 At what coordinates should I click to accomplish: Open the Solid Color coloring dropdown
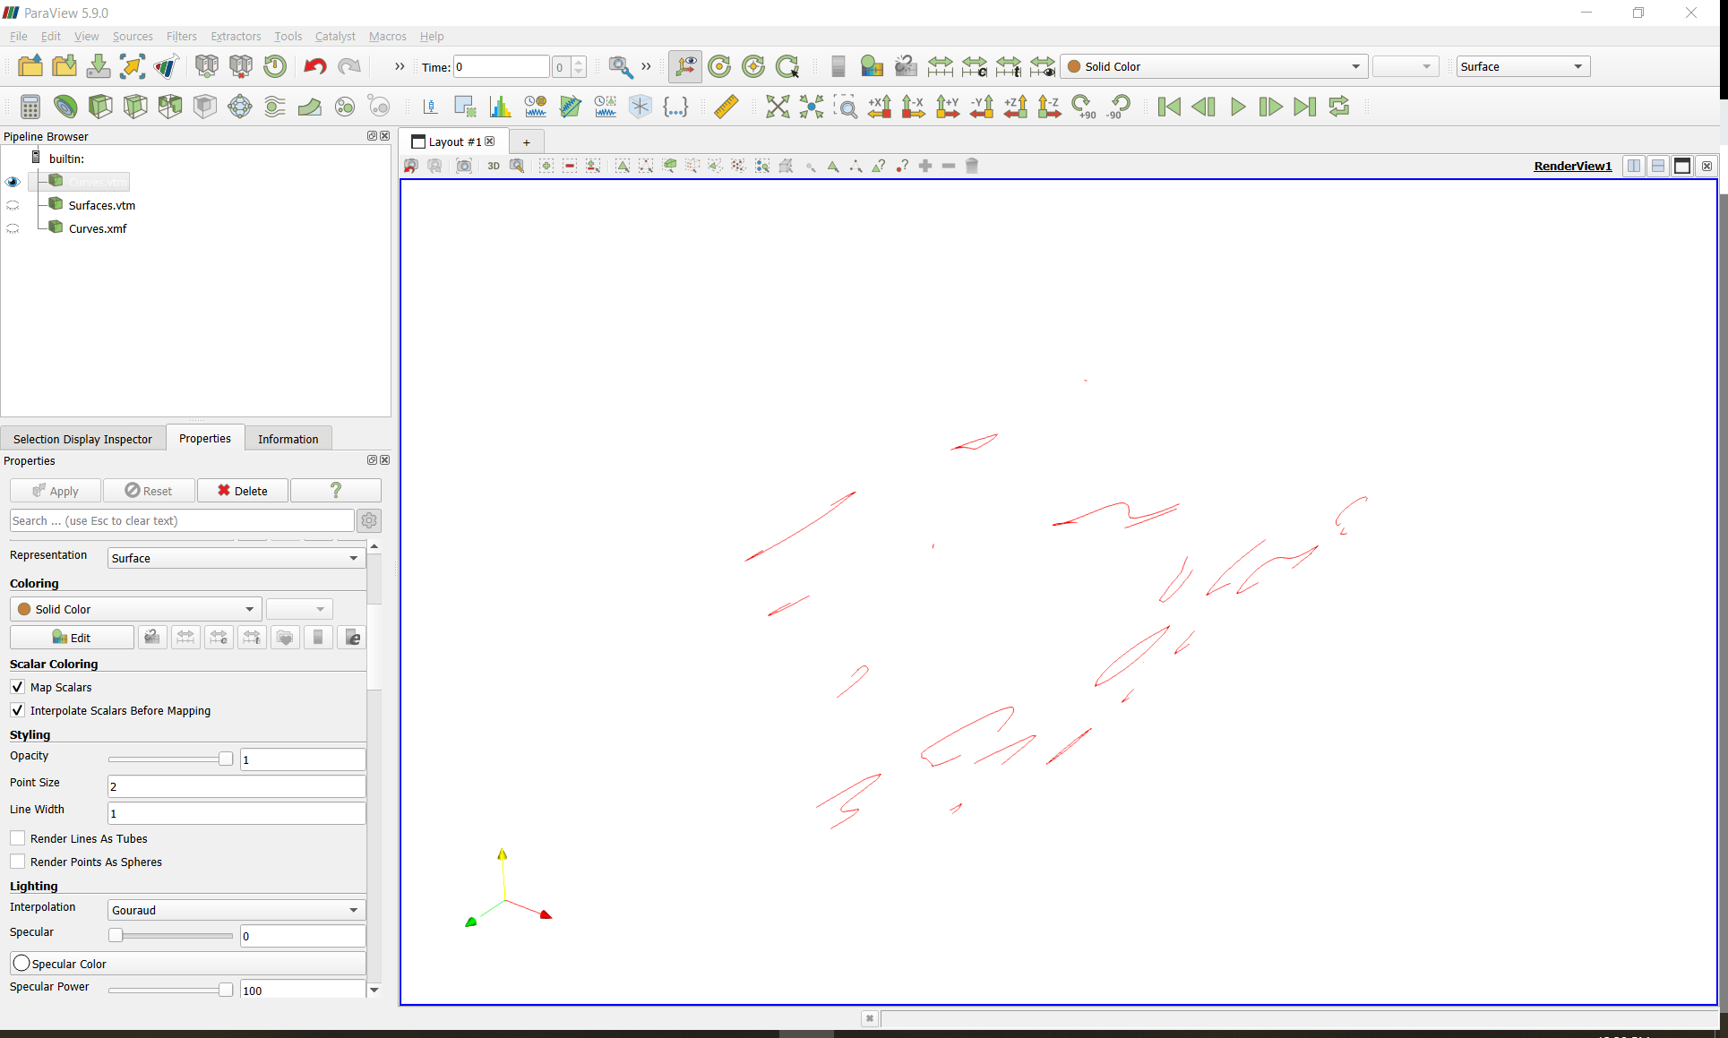(x=134, y=608)
